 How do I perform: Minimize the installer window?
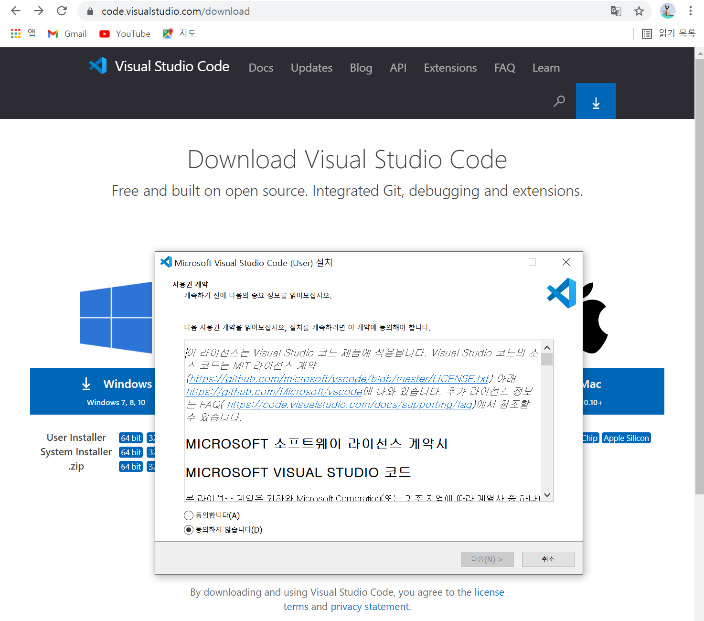500,262
